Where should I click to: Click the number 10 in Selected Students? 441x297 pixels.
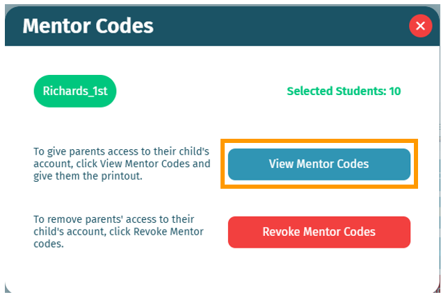395,91
